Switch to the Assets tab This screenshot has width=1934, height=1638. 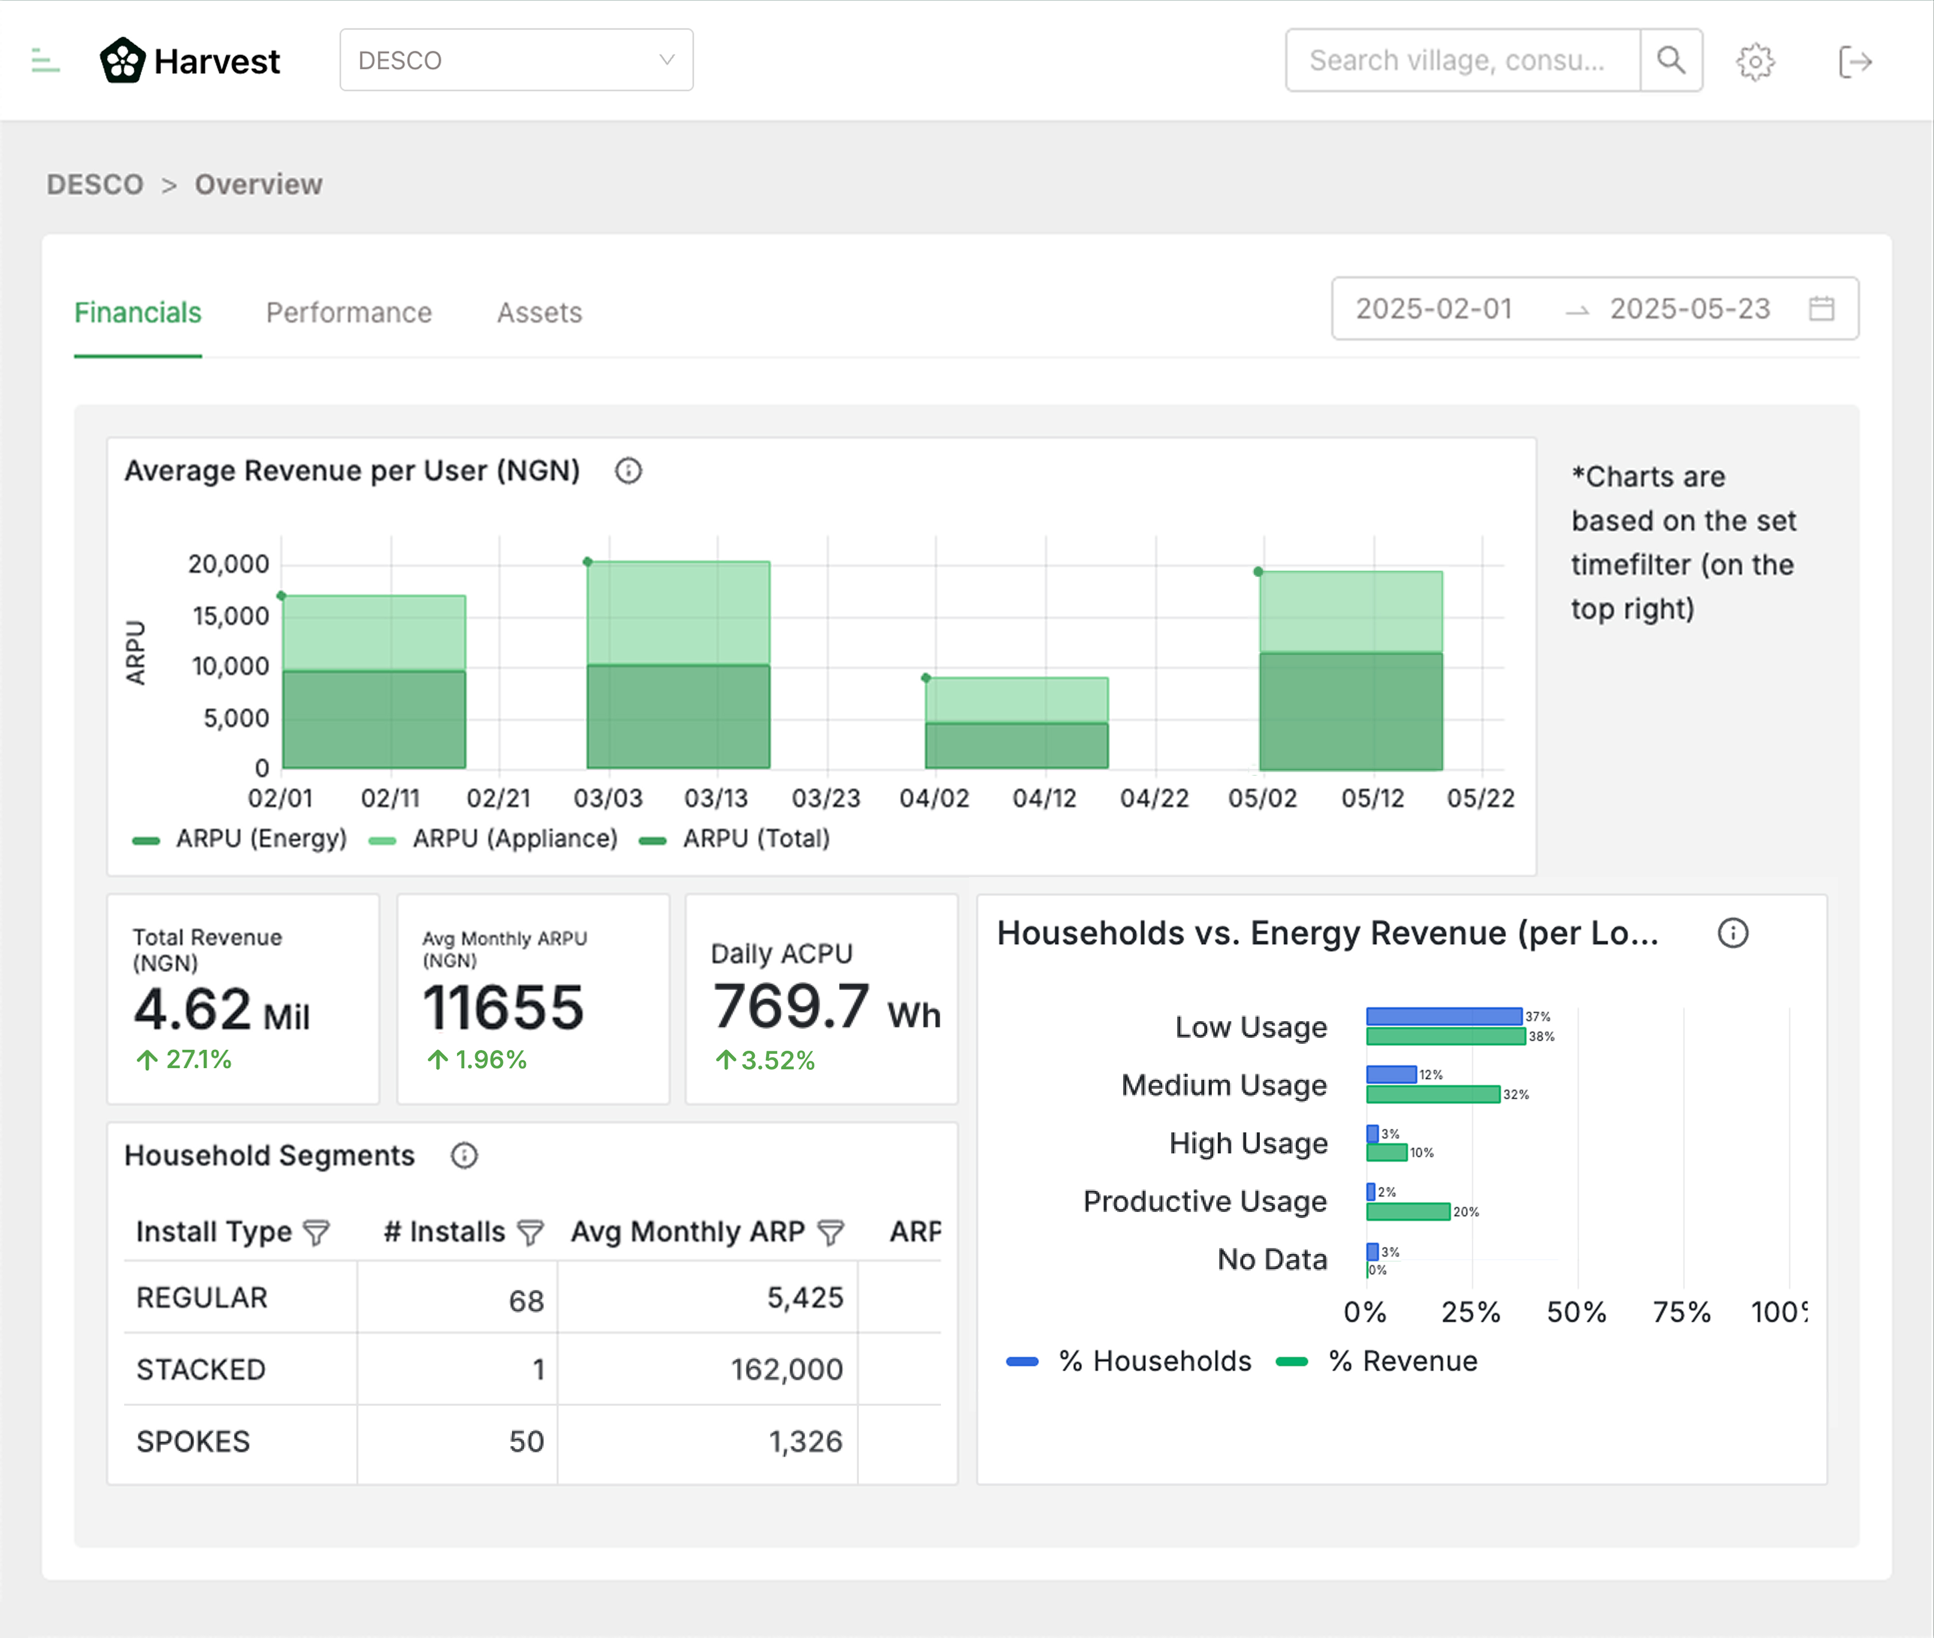540,313
